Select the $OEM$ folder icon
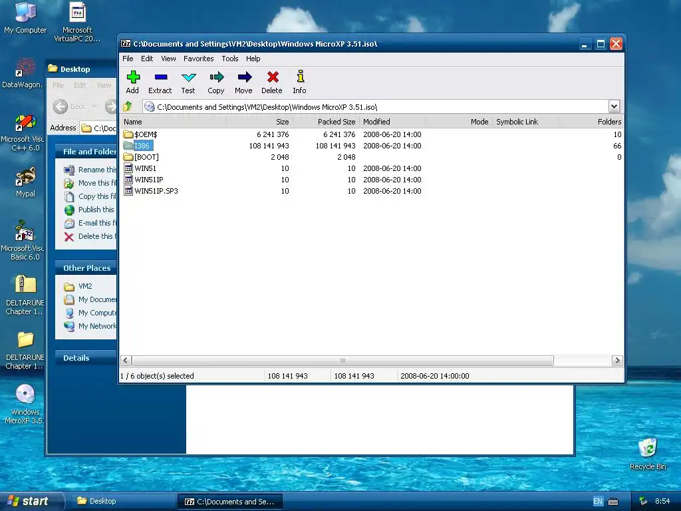 tap(128, 134)
